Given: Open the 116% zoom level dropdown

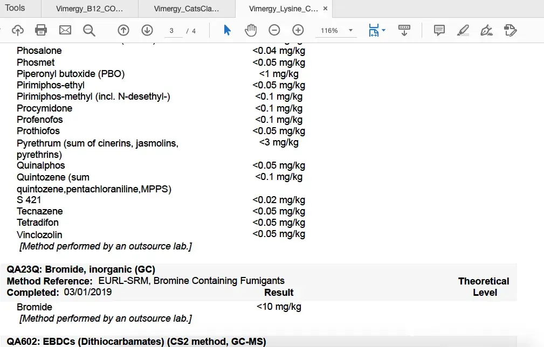Looking at the screenshot, I should click(350, 31).
